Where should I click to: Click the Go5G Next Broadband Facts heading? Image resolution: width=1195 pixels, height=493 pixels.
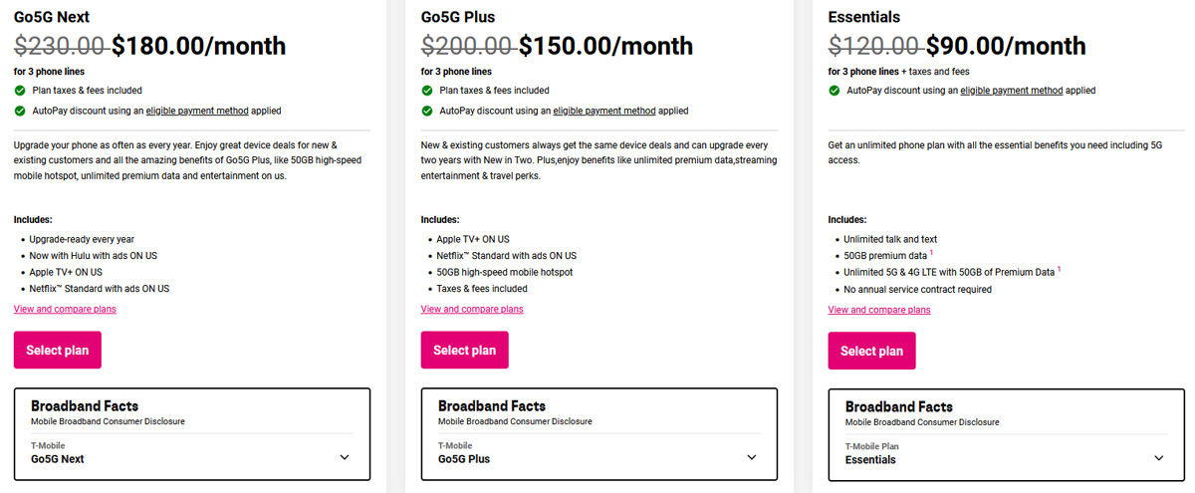pyautogui.click(x=85, y=406)
